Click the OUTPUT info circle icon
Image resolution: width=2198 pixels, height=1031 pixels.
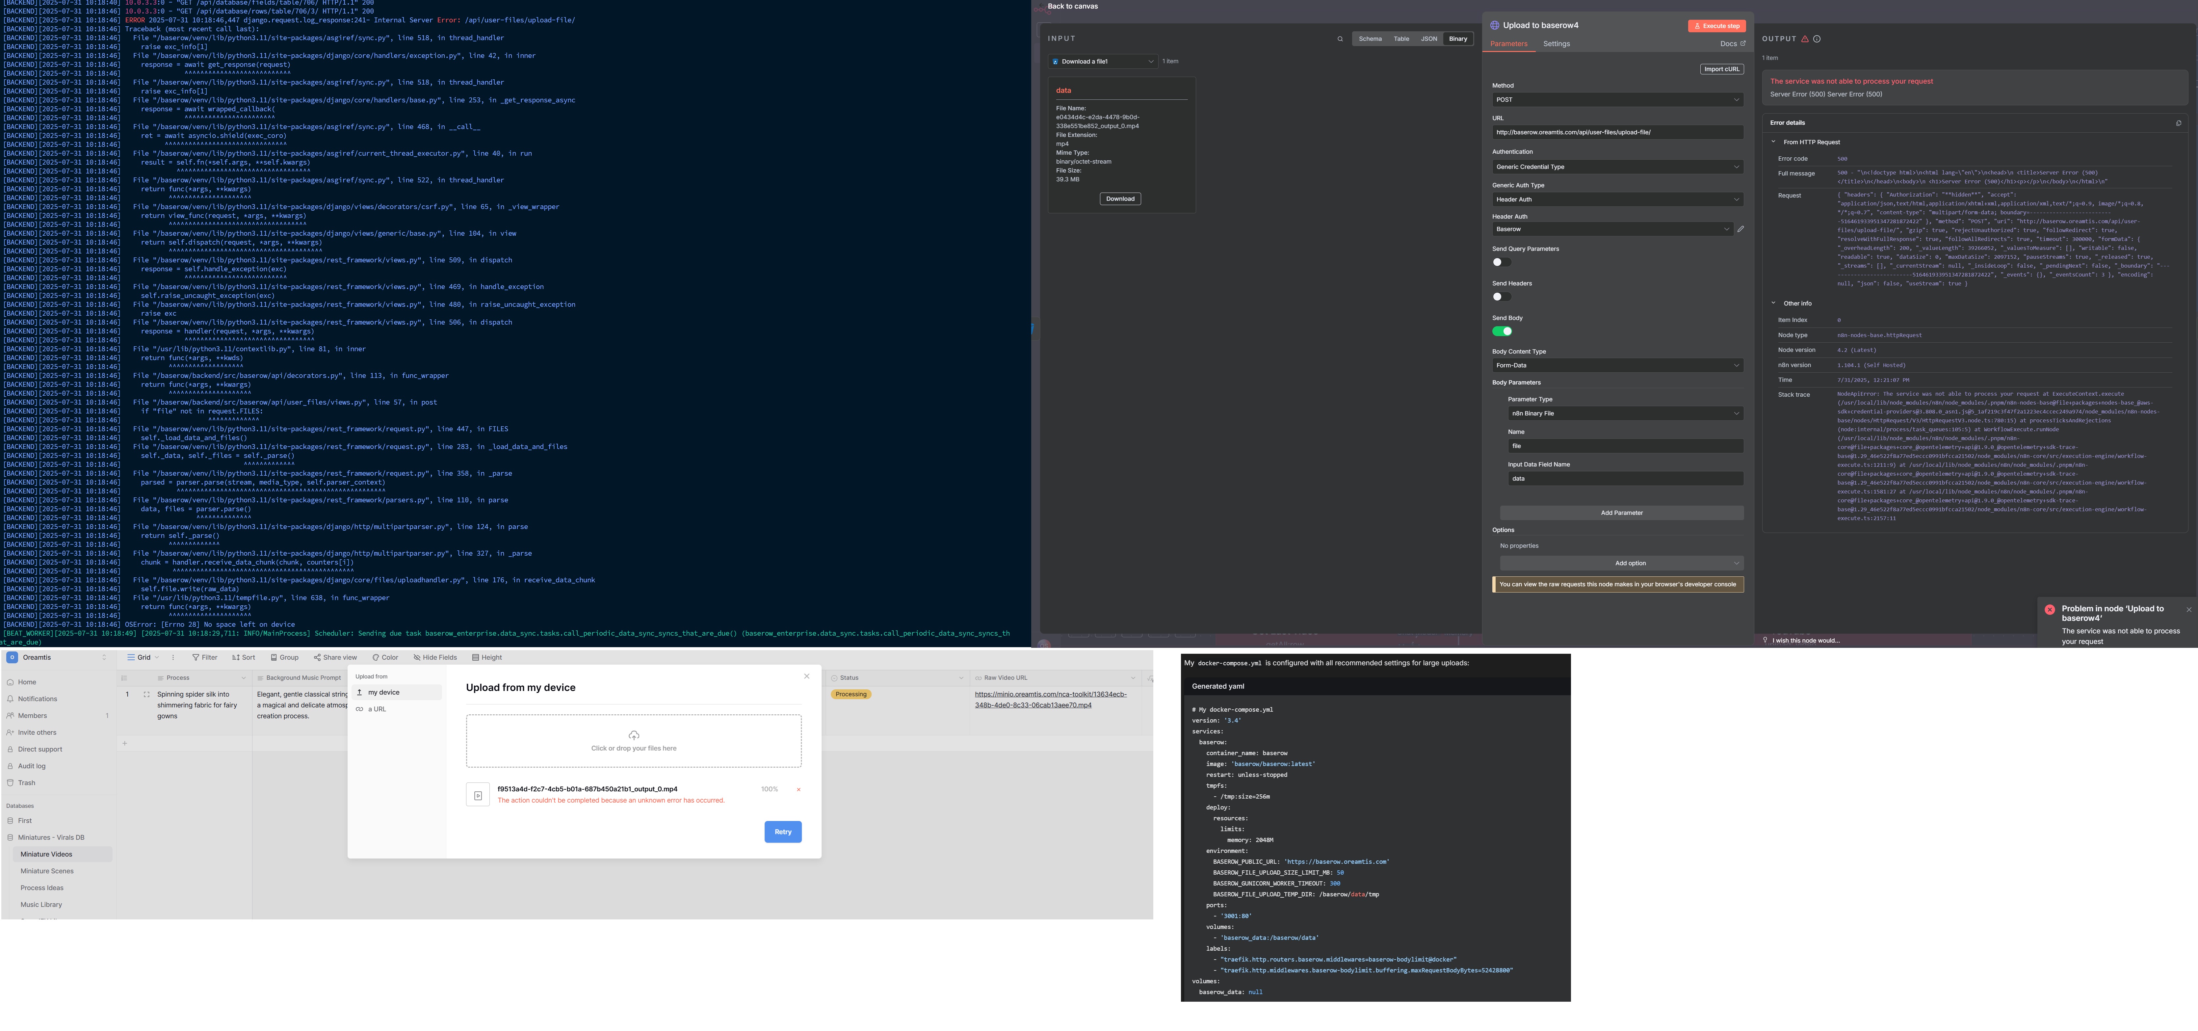tap(1817, 39)
